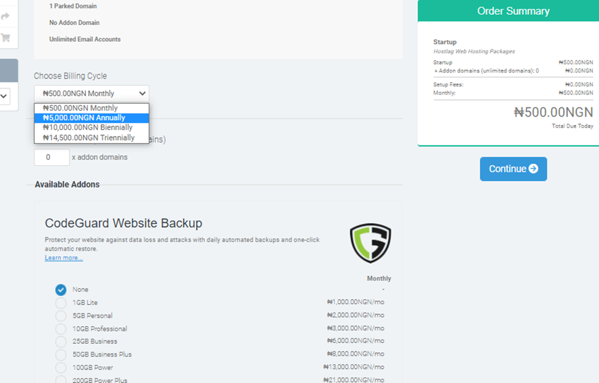Image resolution: width=599 pixels, height=383 pixels.
Task: Choose the 25GB Business backup plan
Action: pos(61,341)
